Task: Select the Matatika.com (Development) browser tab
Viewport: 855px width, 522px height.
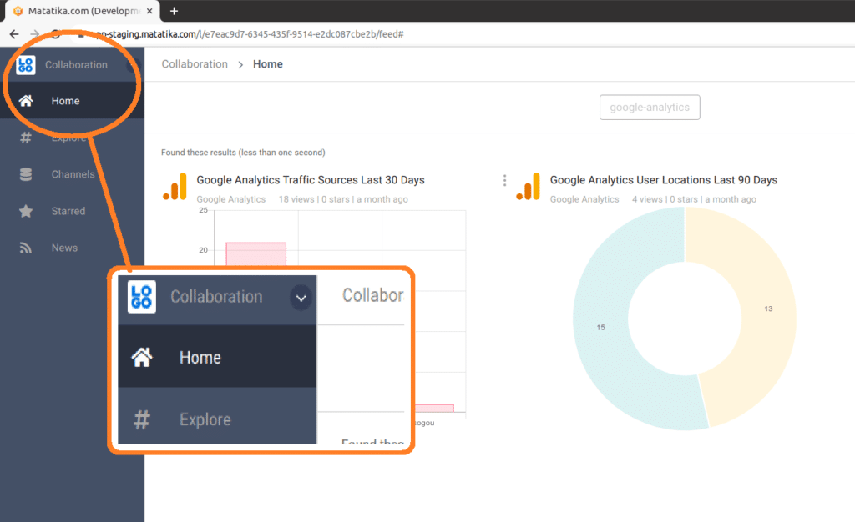Action: click(83, 11)
